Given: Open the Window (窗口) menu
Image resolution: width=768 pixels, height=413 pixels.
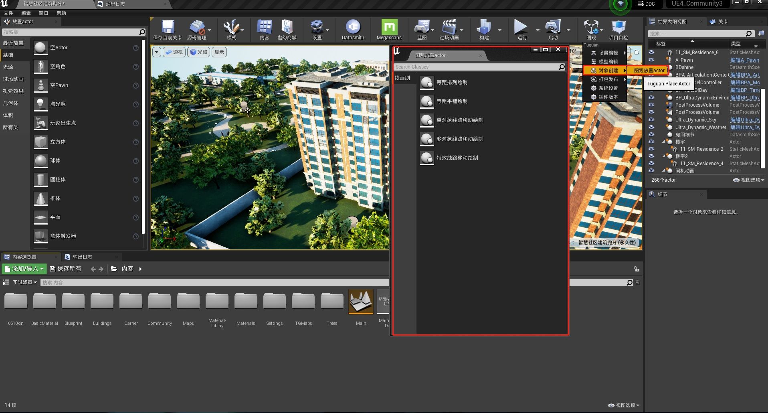Looking at the screenshot, I should tap(43, 13).
